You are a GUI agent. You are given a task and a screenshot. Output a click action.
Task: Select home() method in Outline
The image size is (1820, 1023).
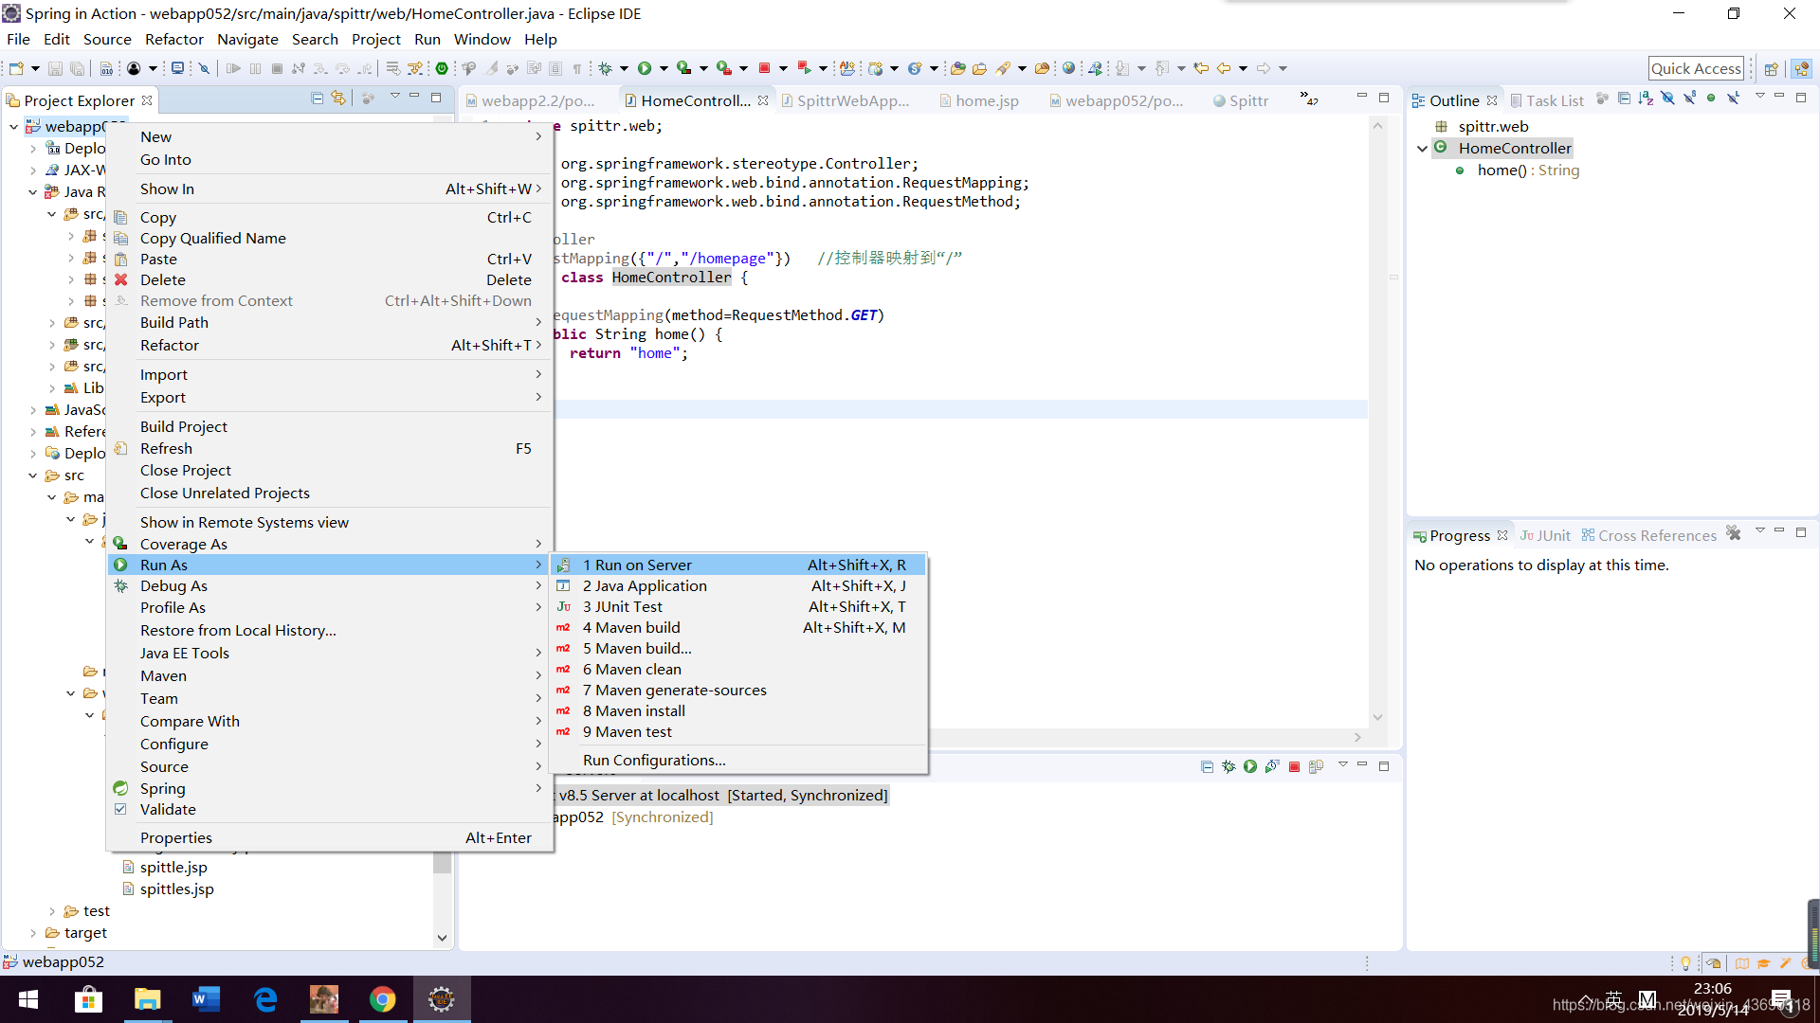click(x=1528, y=170)
